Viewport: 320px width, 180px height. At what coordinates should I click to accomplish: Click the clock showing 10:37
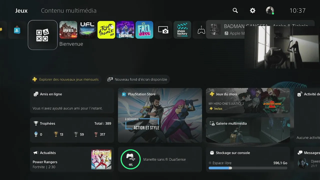click(297, 10)
